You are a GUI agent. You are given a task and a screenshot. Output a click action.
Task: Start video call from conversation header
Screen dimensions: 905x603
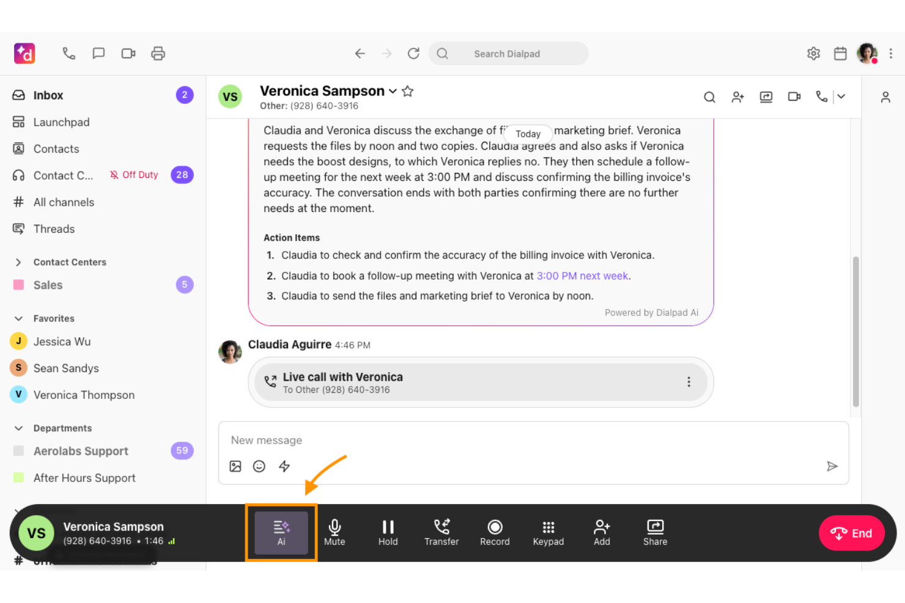click(x=794, y=97)
